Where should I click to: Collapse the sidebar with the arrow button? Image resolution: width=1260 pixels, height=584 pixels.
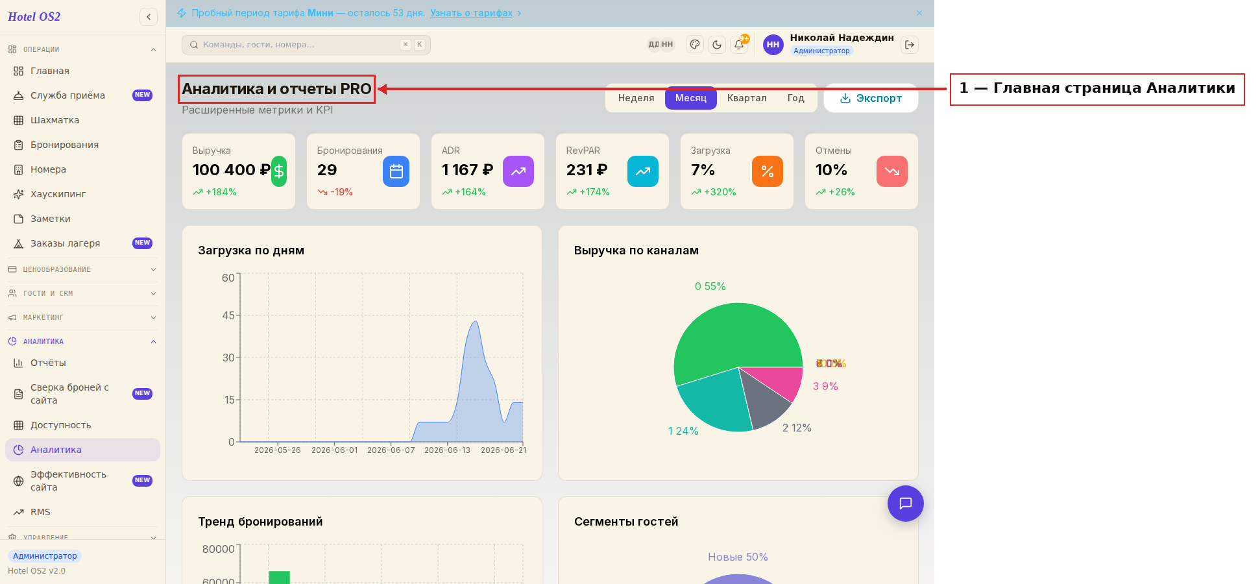[x=149, y=17]
